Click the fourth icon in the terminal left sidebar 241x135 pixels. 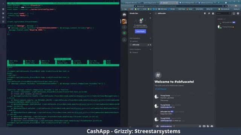3,18
